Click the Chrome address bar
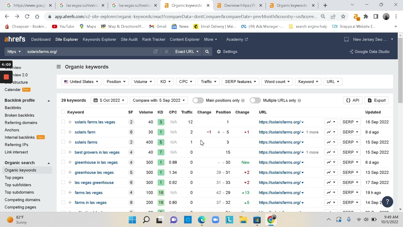403x227 pixels. click(186, 16)
